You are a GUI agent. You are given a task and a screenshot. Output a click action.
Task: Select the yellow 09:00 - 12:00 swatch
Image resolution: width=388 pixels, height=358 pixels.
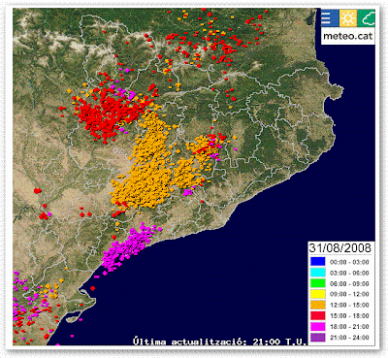pos(318,294)
